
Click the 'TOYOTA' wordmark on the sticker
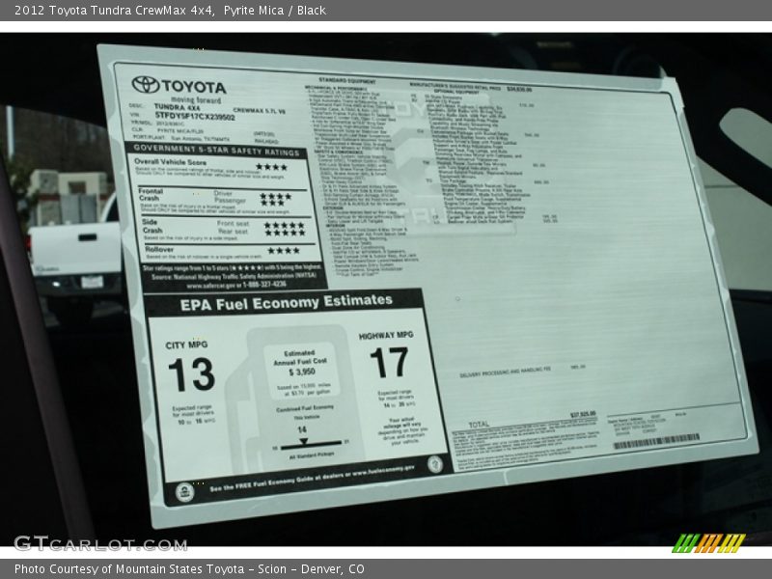pyautogui.click(x=194, y=87)
